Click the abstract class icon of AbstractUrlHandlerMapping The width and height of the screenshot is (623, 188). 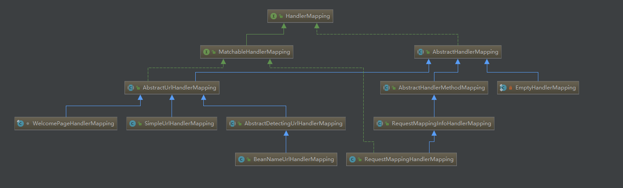tap(130, 88)
